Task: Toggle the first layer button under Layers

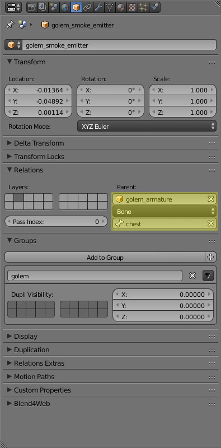Action: tap(10, 198)
